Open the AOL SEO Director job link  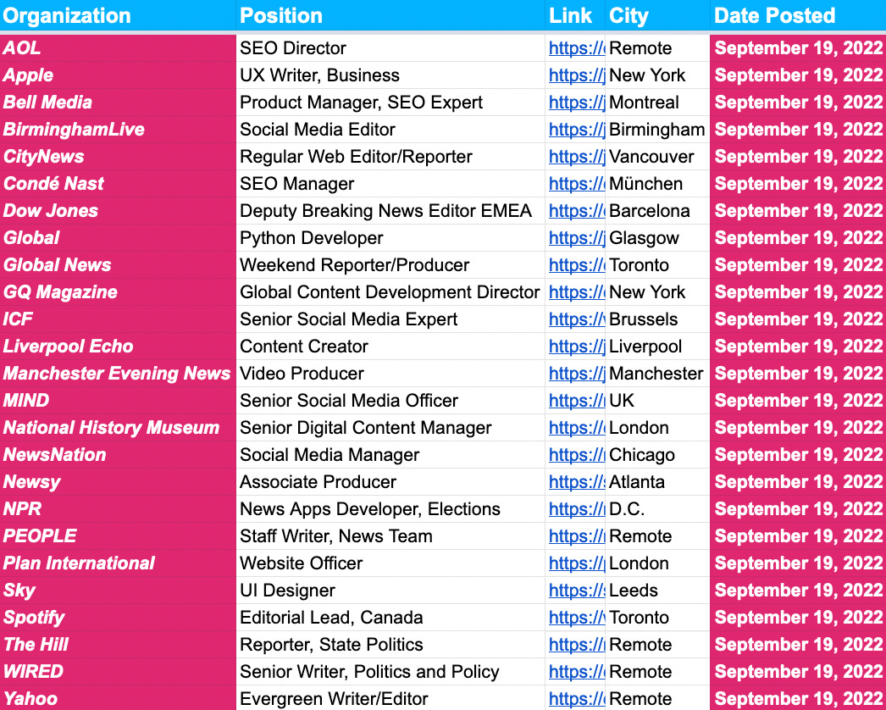(x=576, y=48)
